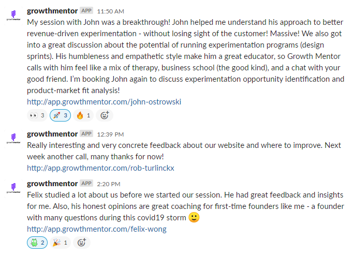The width and height of the screenshot is (353, 256).
Task: Toggle the party popper reaction
Action: tap(60, 243)
